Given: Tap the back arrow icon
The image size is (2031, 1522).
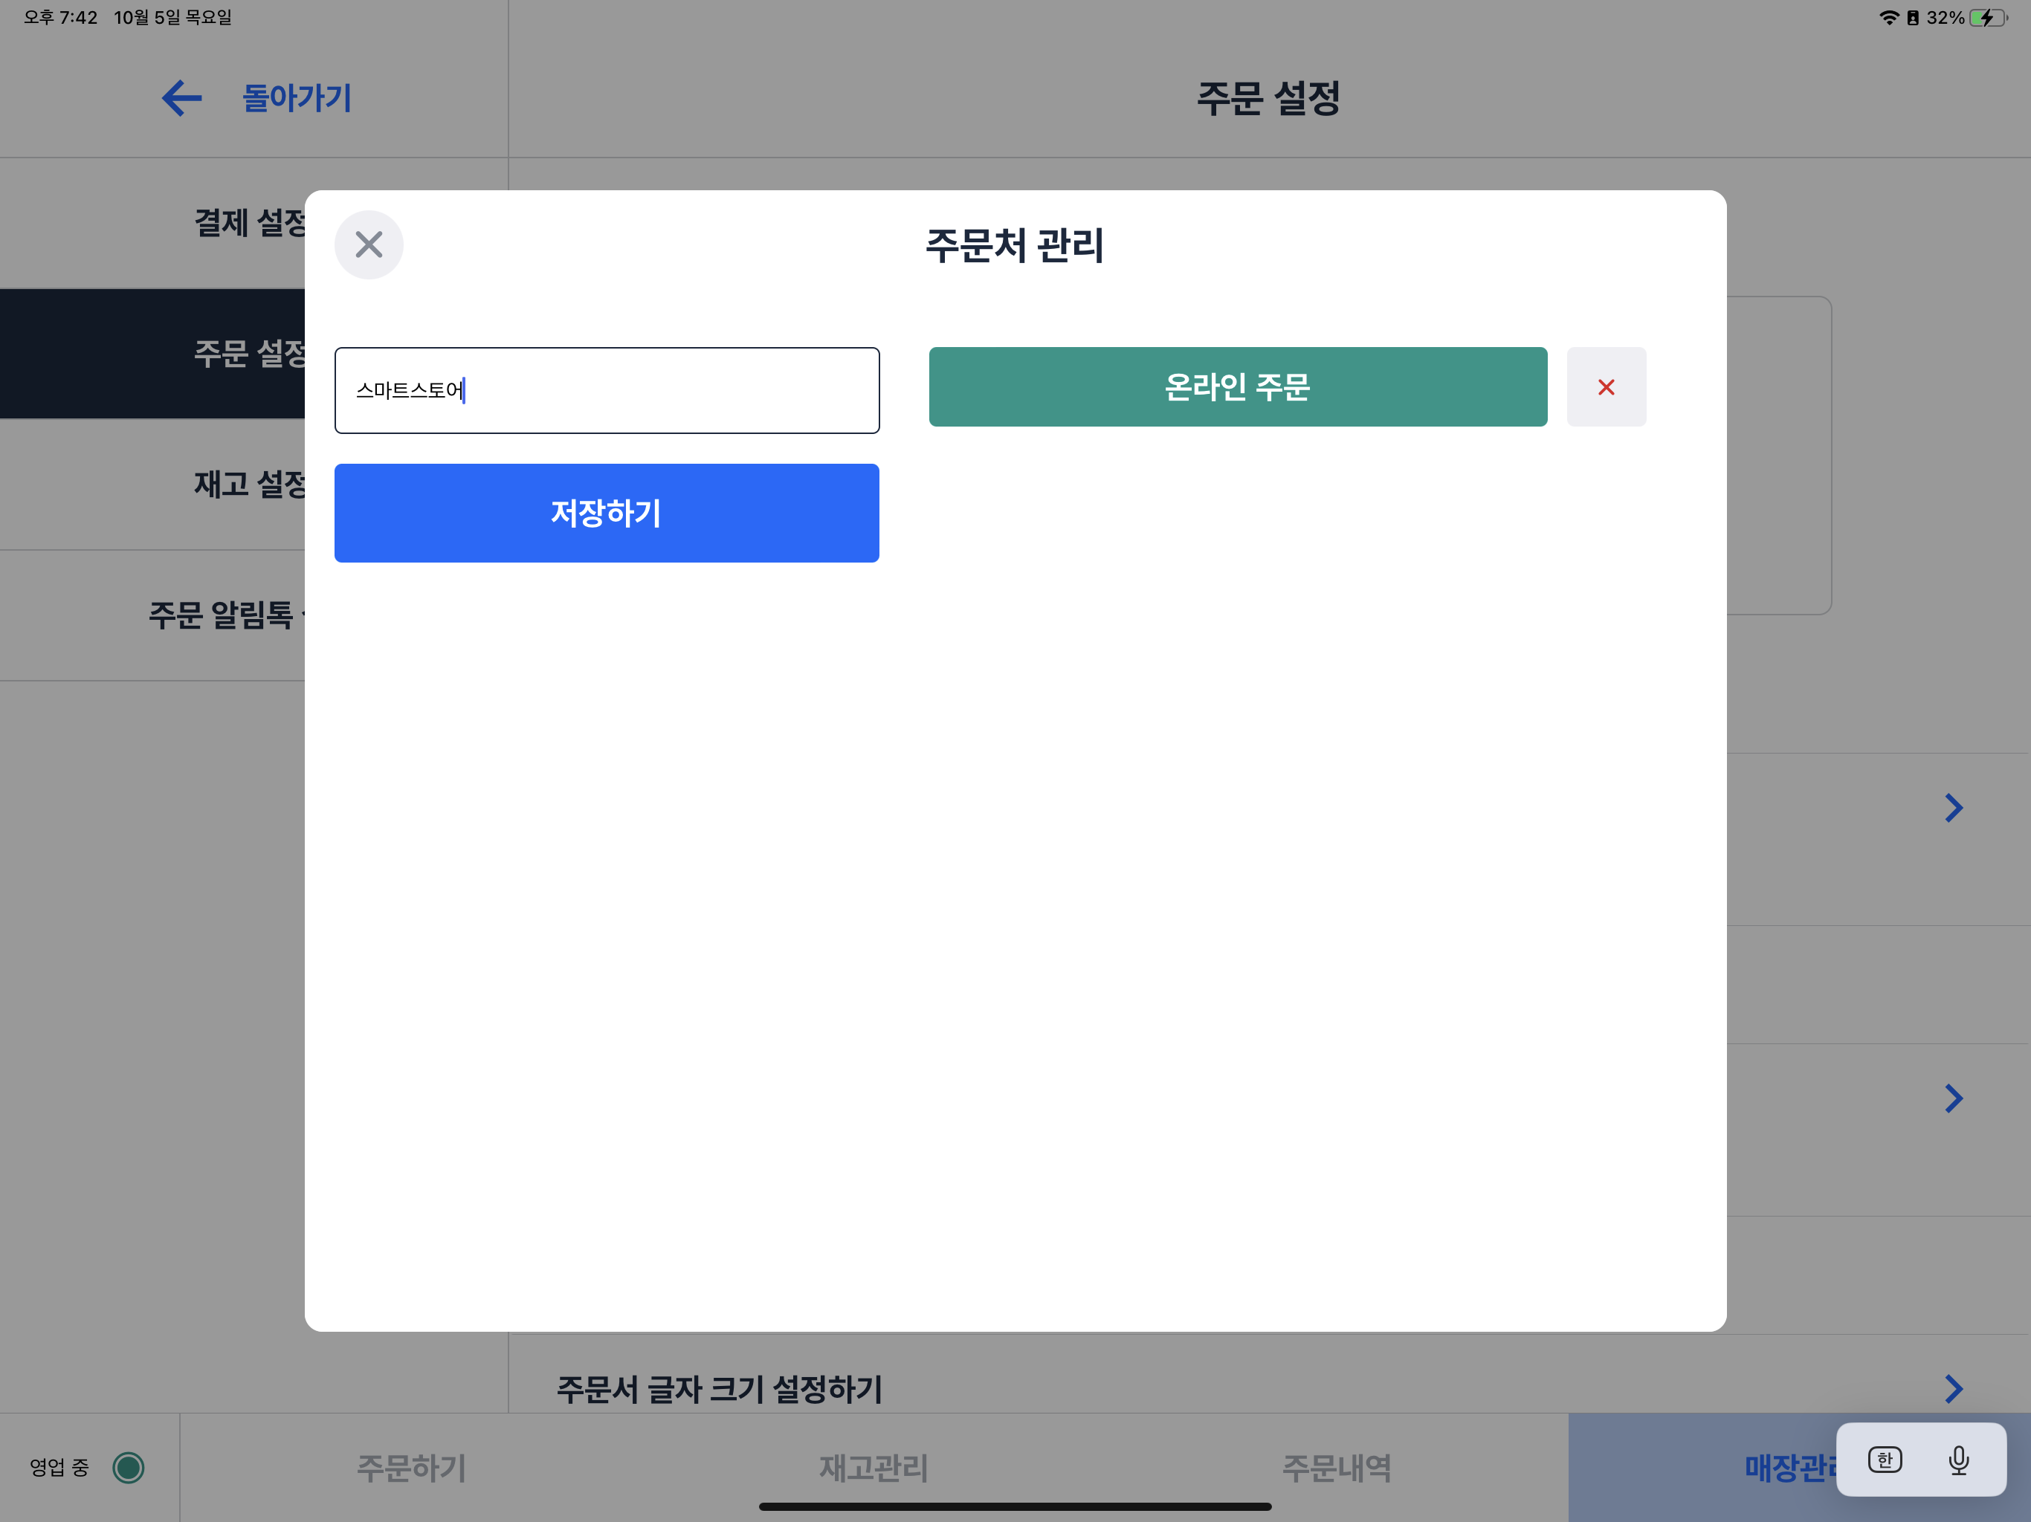Looking at the screenshot, I should tap(182, 98).
